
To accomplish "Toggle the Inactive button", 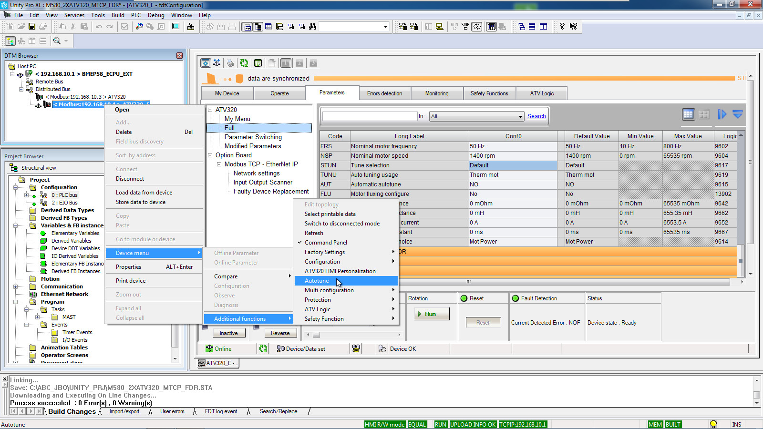I will (x=228, y=333).
